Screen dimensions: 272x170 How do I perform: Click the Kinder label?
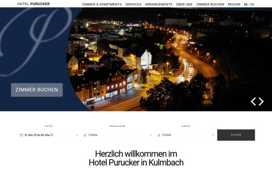pyautogui.click(x=185, y=126)
